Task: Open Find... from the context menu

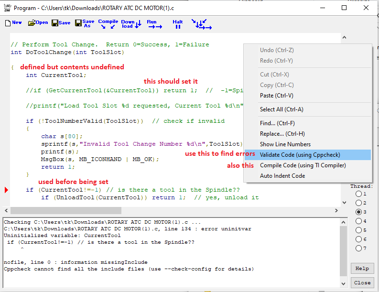Action: tap(277, 123)
